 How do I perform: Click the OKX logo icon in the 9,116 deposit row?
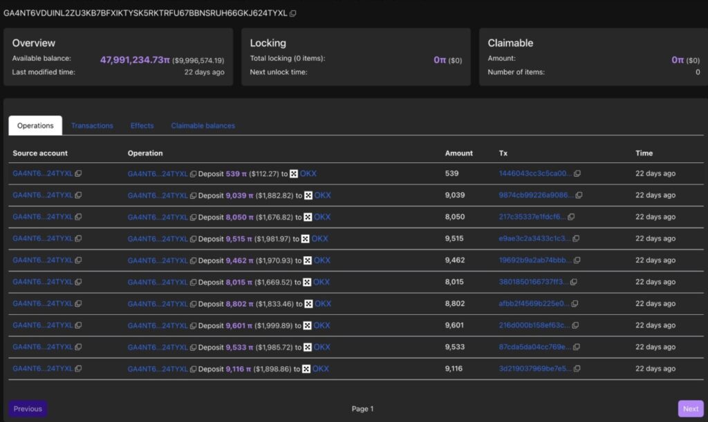click(306, 369)
